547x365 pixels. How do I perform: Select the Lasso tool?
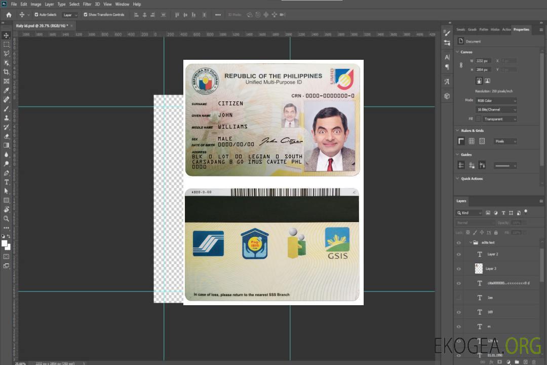tap(7, 53)
